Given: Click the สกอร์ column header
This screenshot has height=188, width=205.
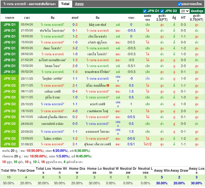Looking at the screenshot, I should 75,18.
